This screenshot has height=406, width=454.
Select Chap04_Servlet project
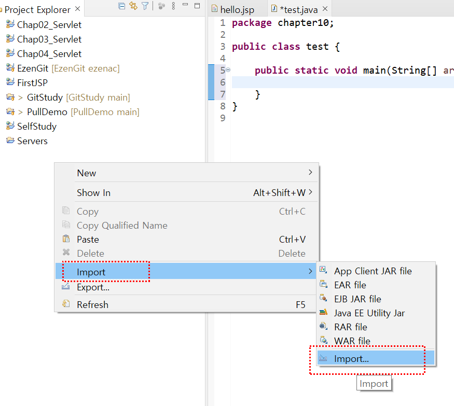pyautogui.click(x=49, y=54)
